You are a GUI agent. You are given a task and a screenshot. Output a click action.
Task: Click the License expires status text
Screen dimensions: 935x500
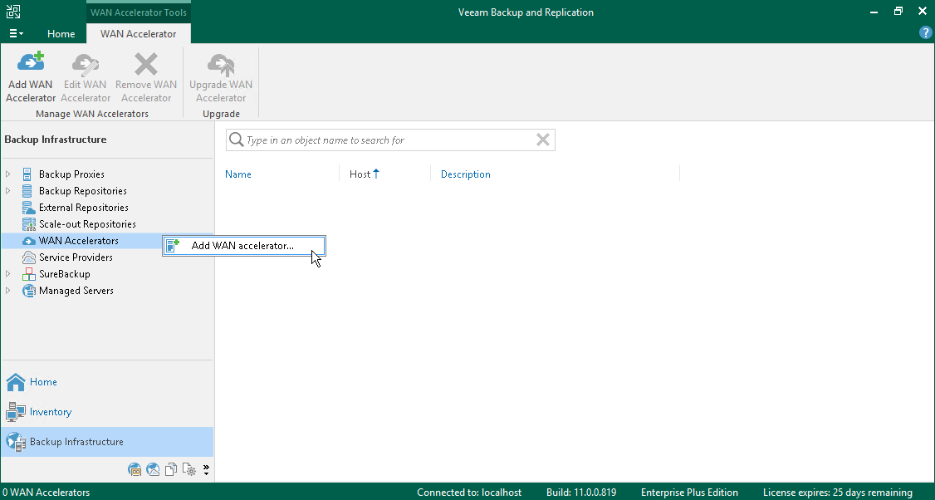pyautogui.click(x=837, y=493)
